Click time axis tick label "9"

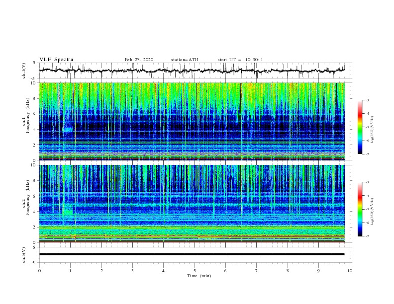(318, 271)
